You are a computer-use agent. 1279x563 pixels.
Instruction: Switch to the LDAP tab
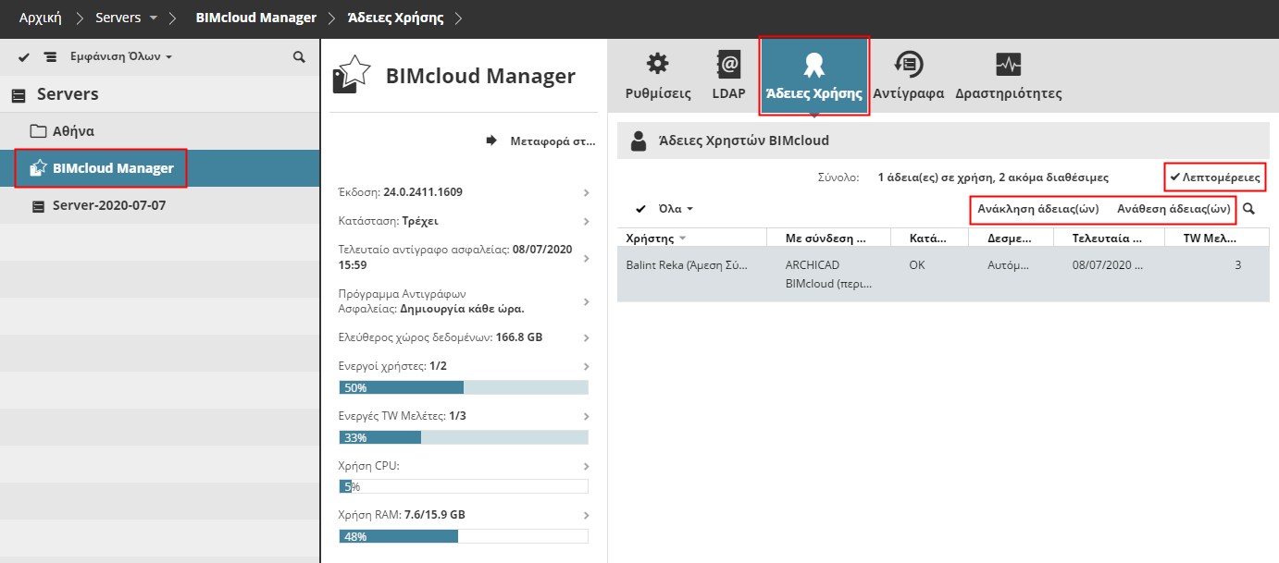(728, 77)
